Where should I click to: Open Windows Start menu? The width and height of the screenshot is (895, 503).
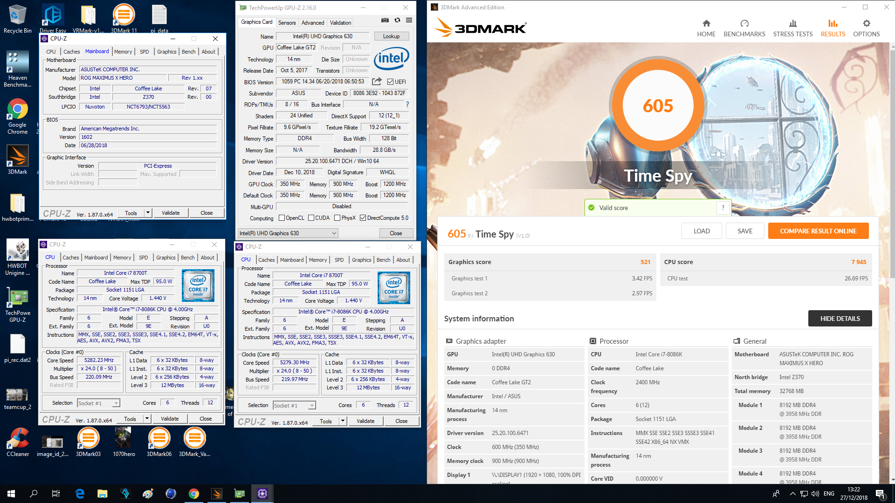tap(11, 494)
